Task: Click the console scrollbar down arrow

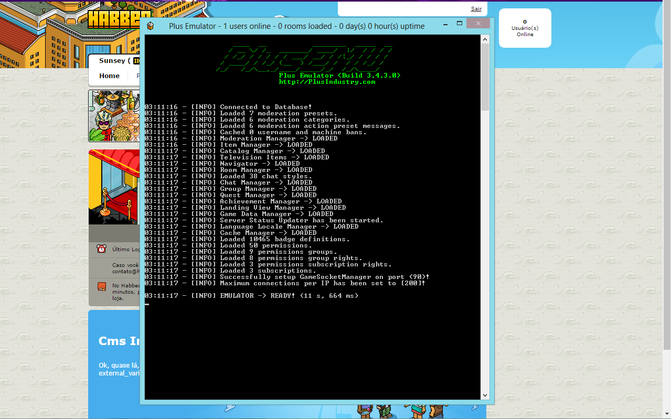Action: point(485,395)
